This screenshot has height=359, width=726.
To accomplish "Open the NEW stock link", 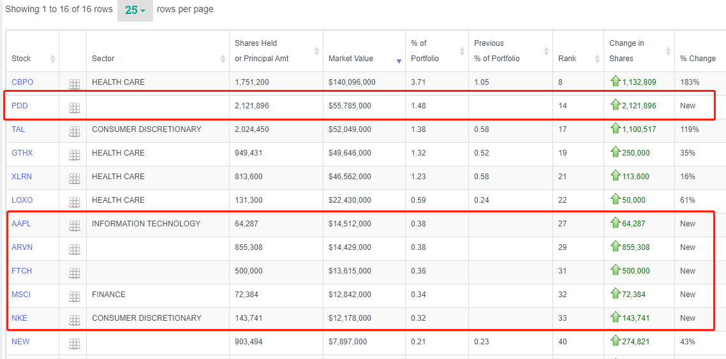I will pos(20,342).
